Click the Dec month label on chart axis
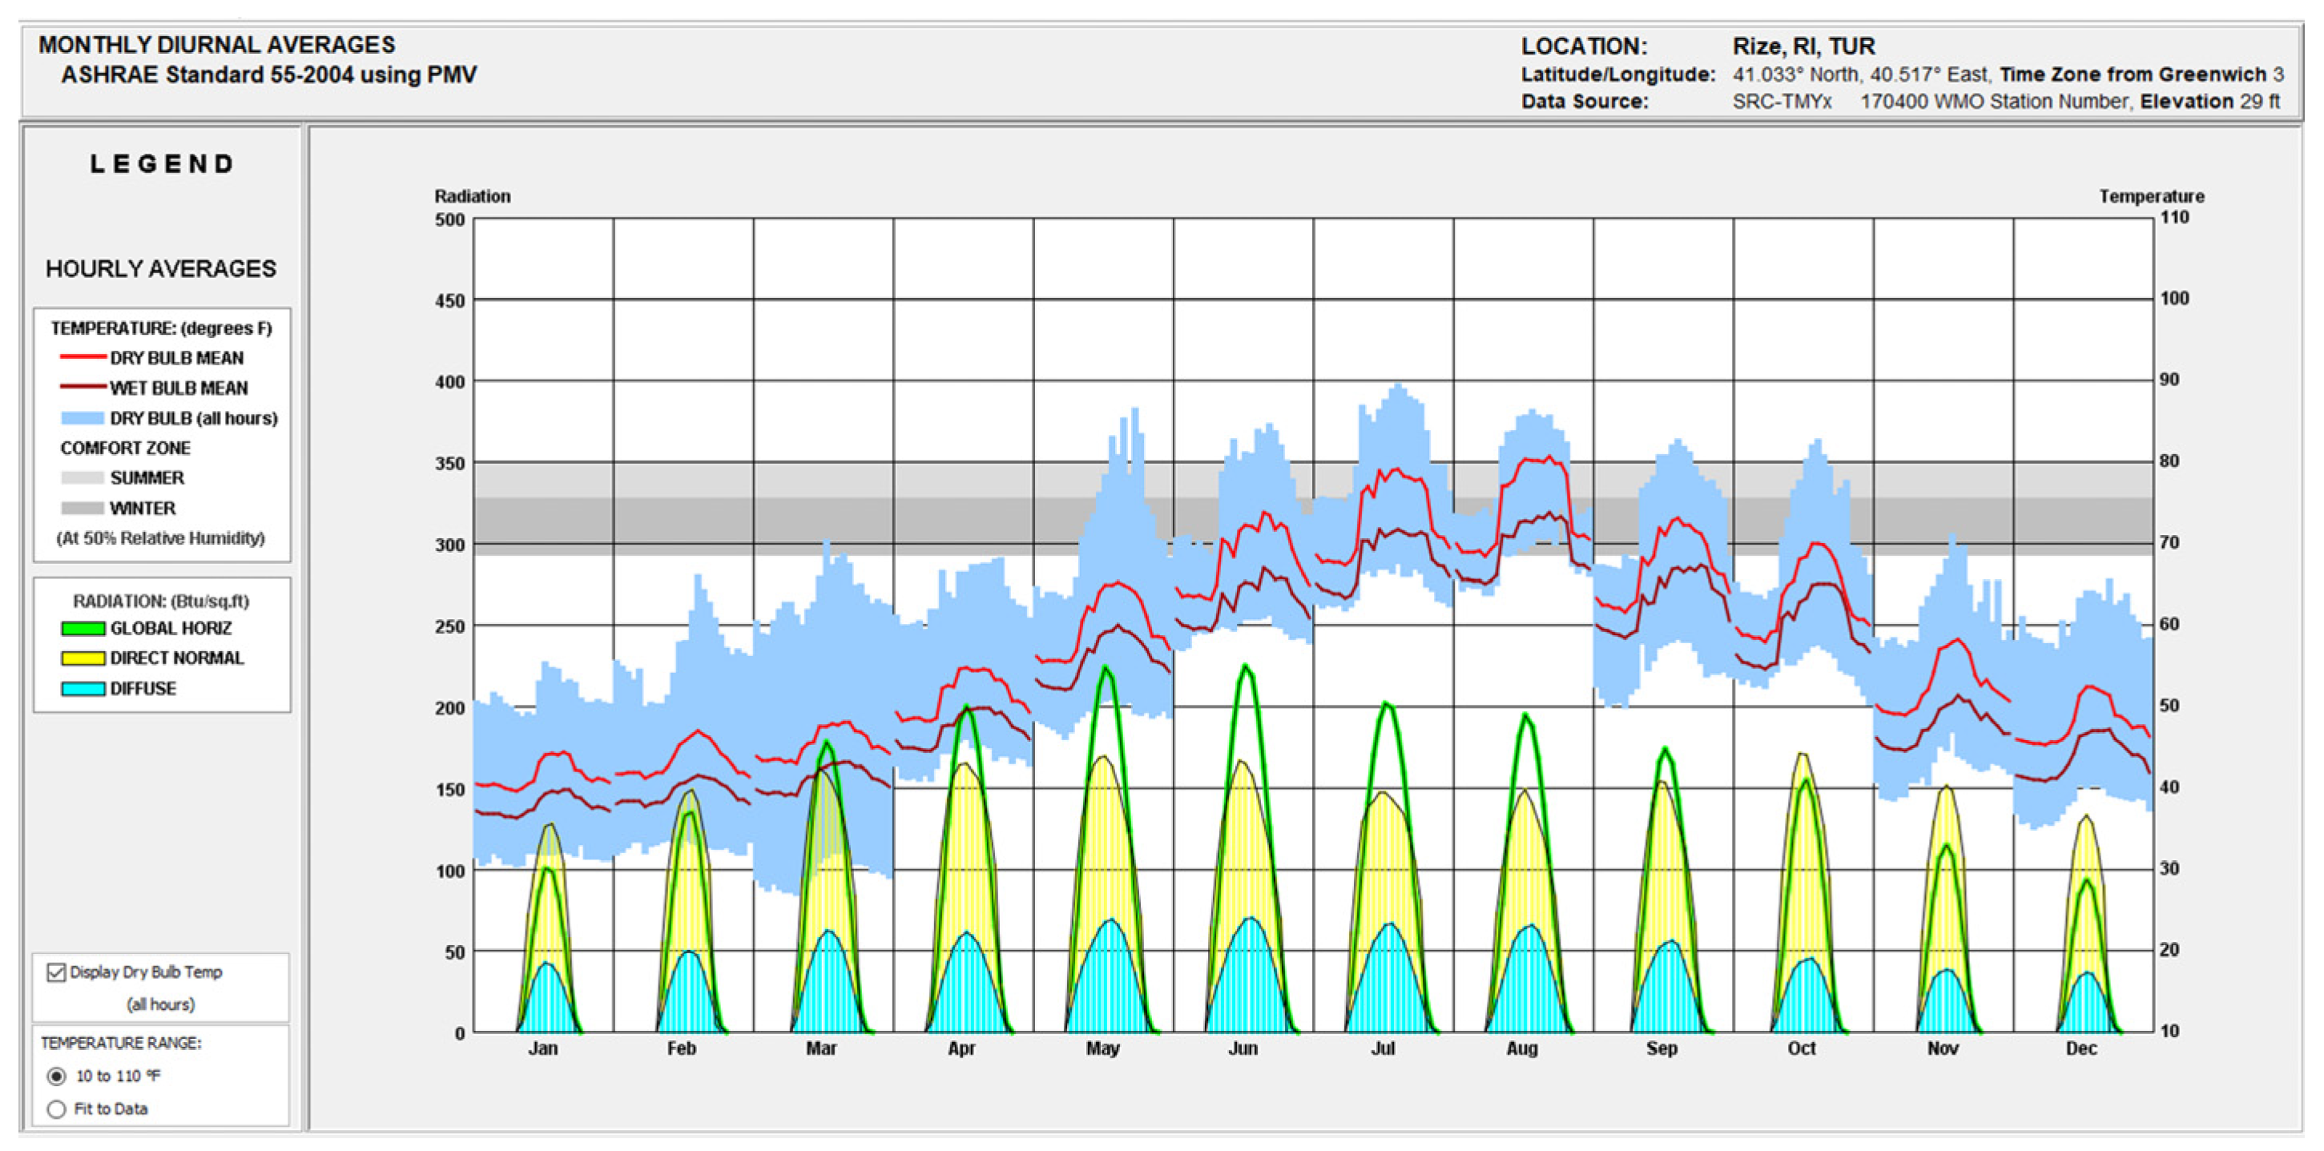The width and height of the screenshot is (2324, 1151). 2081,1048
